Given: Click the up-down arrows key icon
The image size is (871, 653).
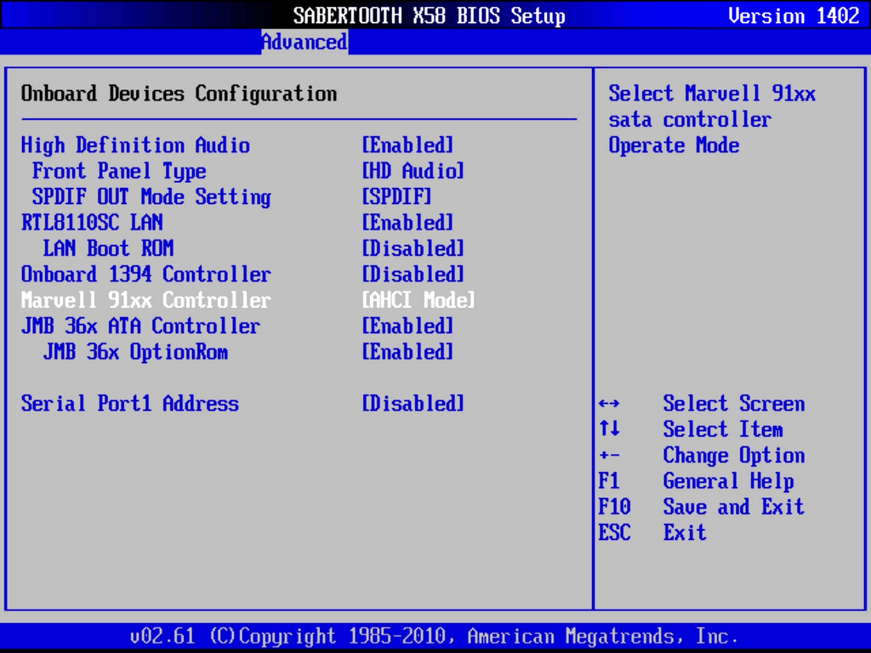Looking at the screenshot, I should 609,429.
